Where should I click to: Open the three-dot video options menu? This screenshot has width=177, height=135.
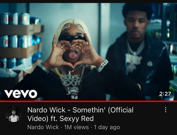pyautogui.click(x=165, y=110)
